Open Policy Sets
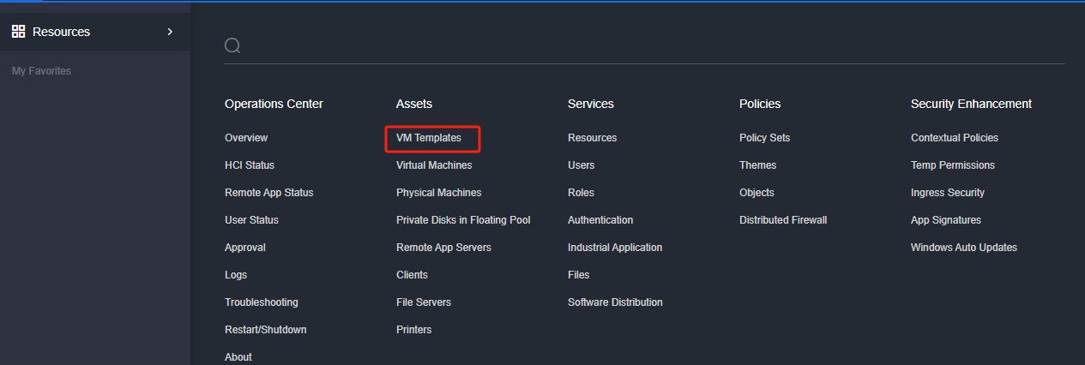The height and width of the screenshot is (365, 1085). coord(764,138)
